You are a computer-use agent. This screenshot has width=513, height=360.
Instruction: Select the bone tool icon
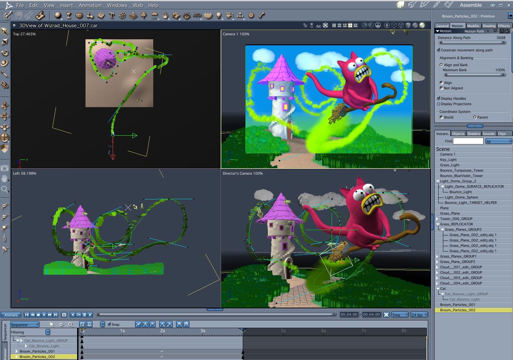click(x=262, y=15)
